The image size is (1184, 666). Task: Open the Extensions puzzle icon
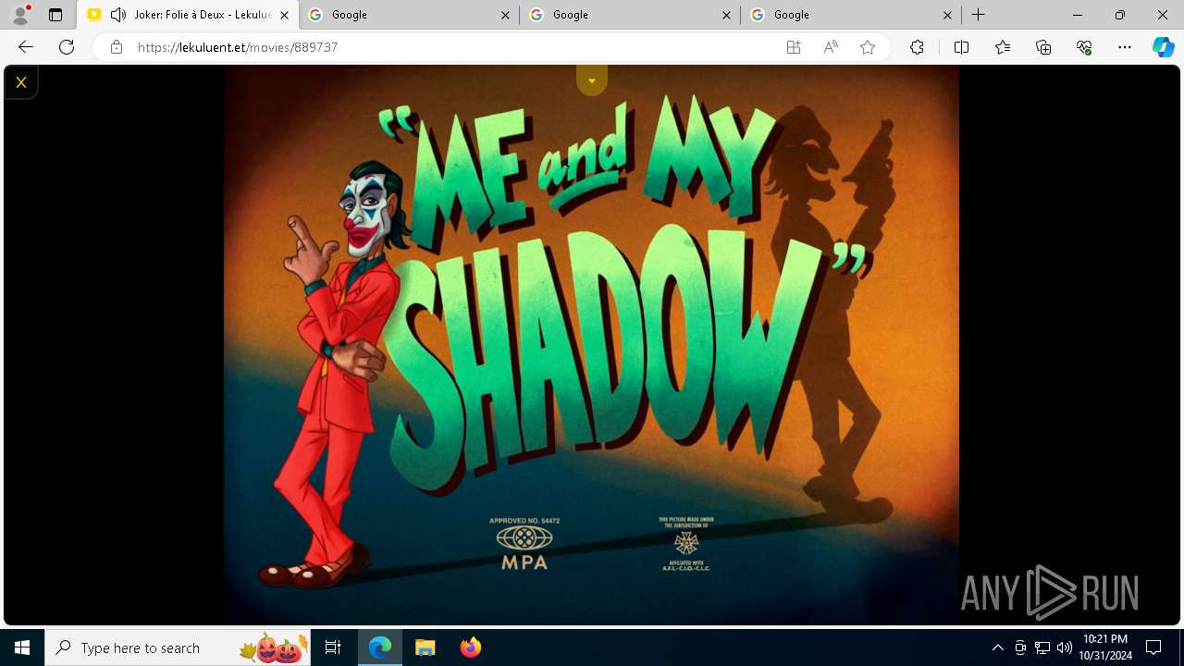tap(917, 47)
